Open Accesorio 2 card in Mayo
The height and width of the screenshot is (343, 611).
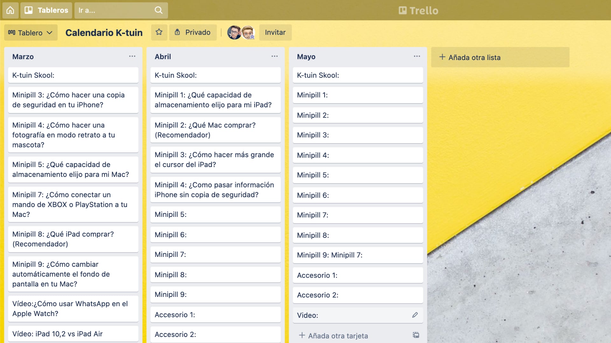(358, 295)
